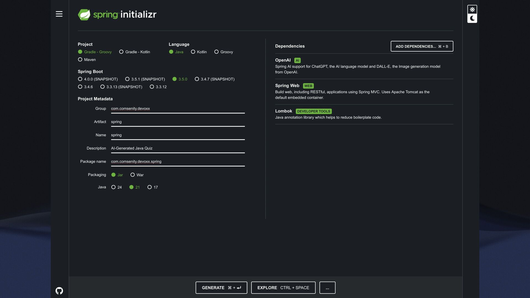This screenshot has height=298, width=530.
Task: Select the Lombok dependency entry
Action: coord(283,111)
